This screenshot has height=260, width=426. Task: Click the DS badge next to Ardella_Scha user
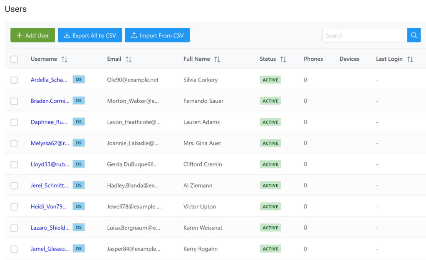[x=79, y=79]
